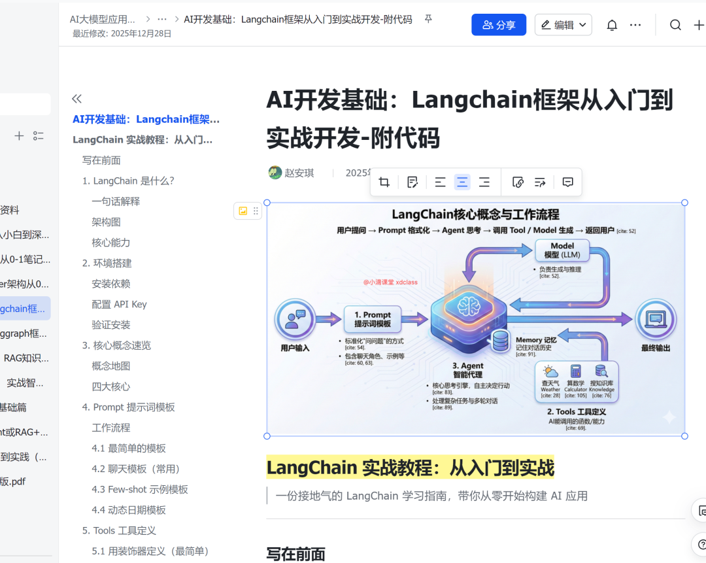Click the 分享 share button
The height and width of the screenshot is (563, 706).
(x=499, y=25)
